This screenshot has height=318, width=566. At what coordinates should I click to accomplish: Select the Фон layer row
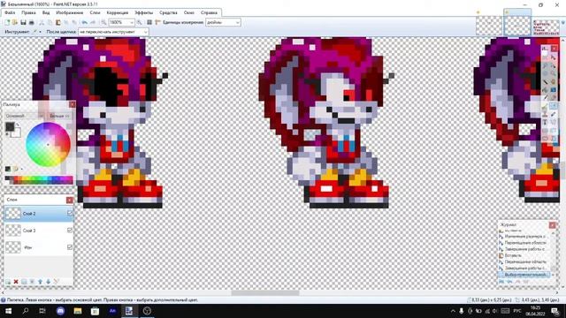pyautogui.click(x=39, y=247)
